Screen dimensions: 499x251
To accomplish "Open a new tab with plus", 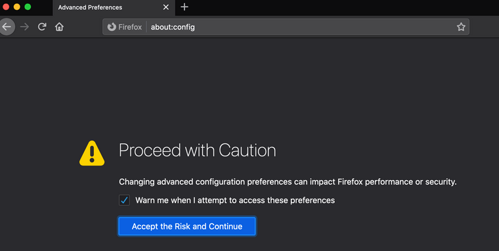I will point(184,7).
